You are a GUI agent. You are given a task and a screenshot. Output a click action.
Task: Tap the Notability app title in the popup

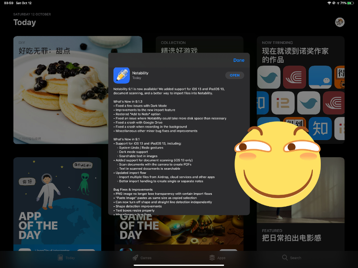pos(140,73)
